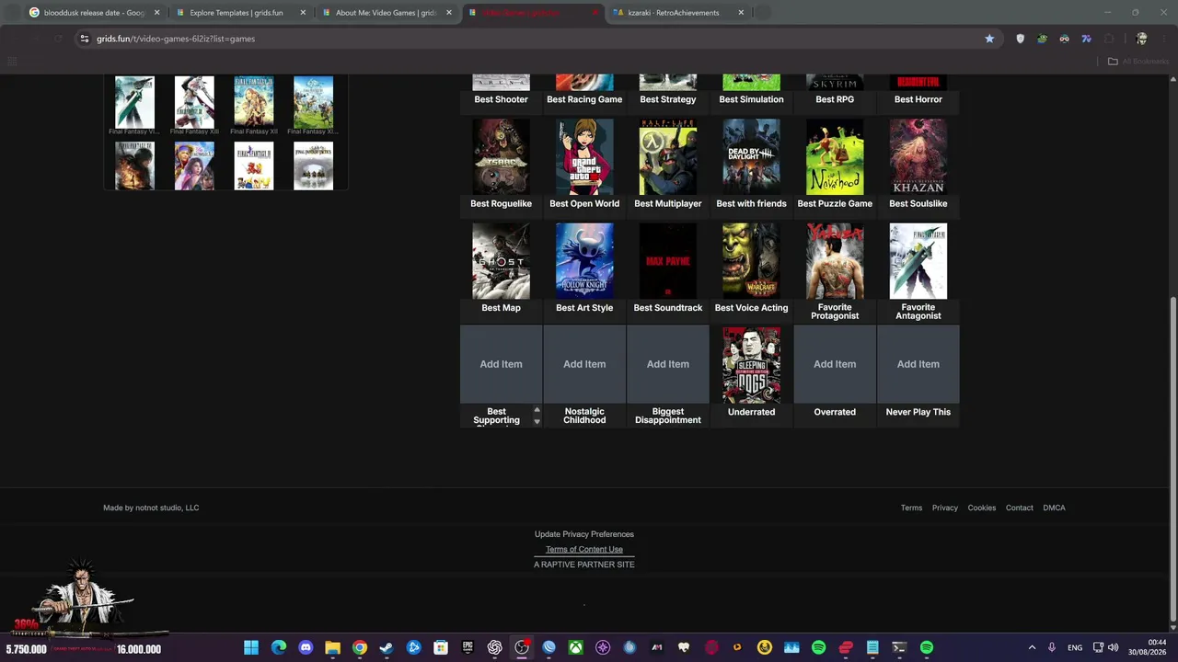Viewport: 1178px width, 662px height.
Task: Click Update Privacy Preferences
Action: (584, 534)
